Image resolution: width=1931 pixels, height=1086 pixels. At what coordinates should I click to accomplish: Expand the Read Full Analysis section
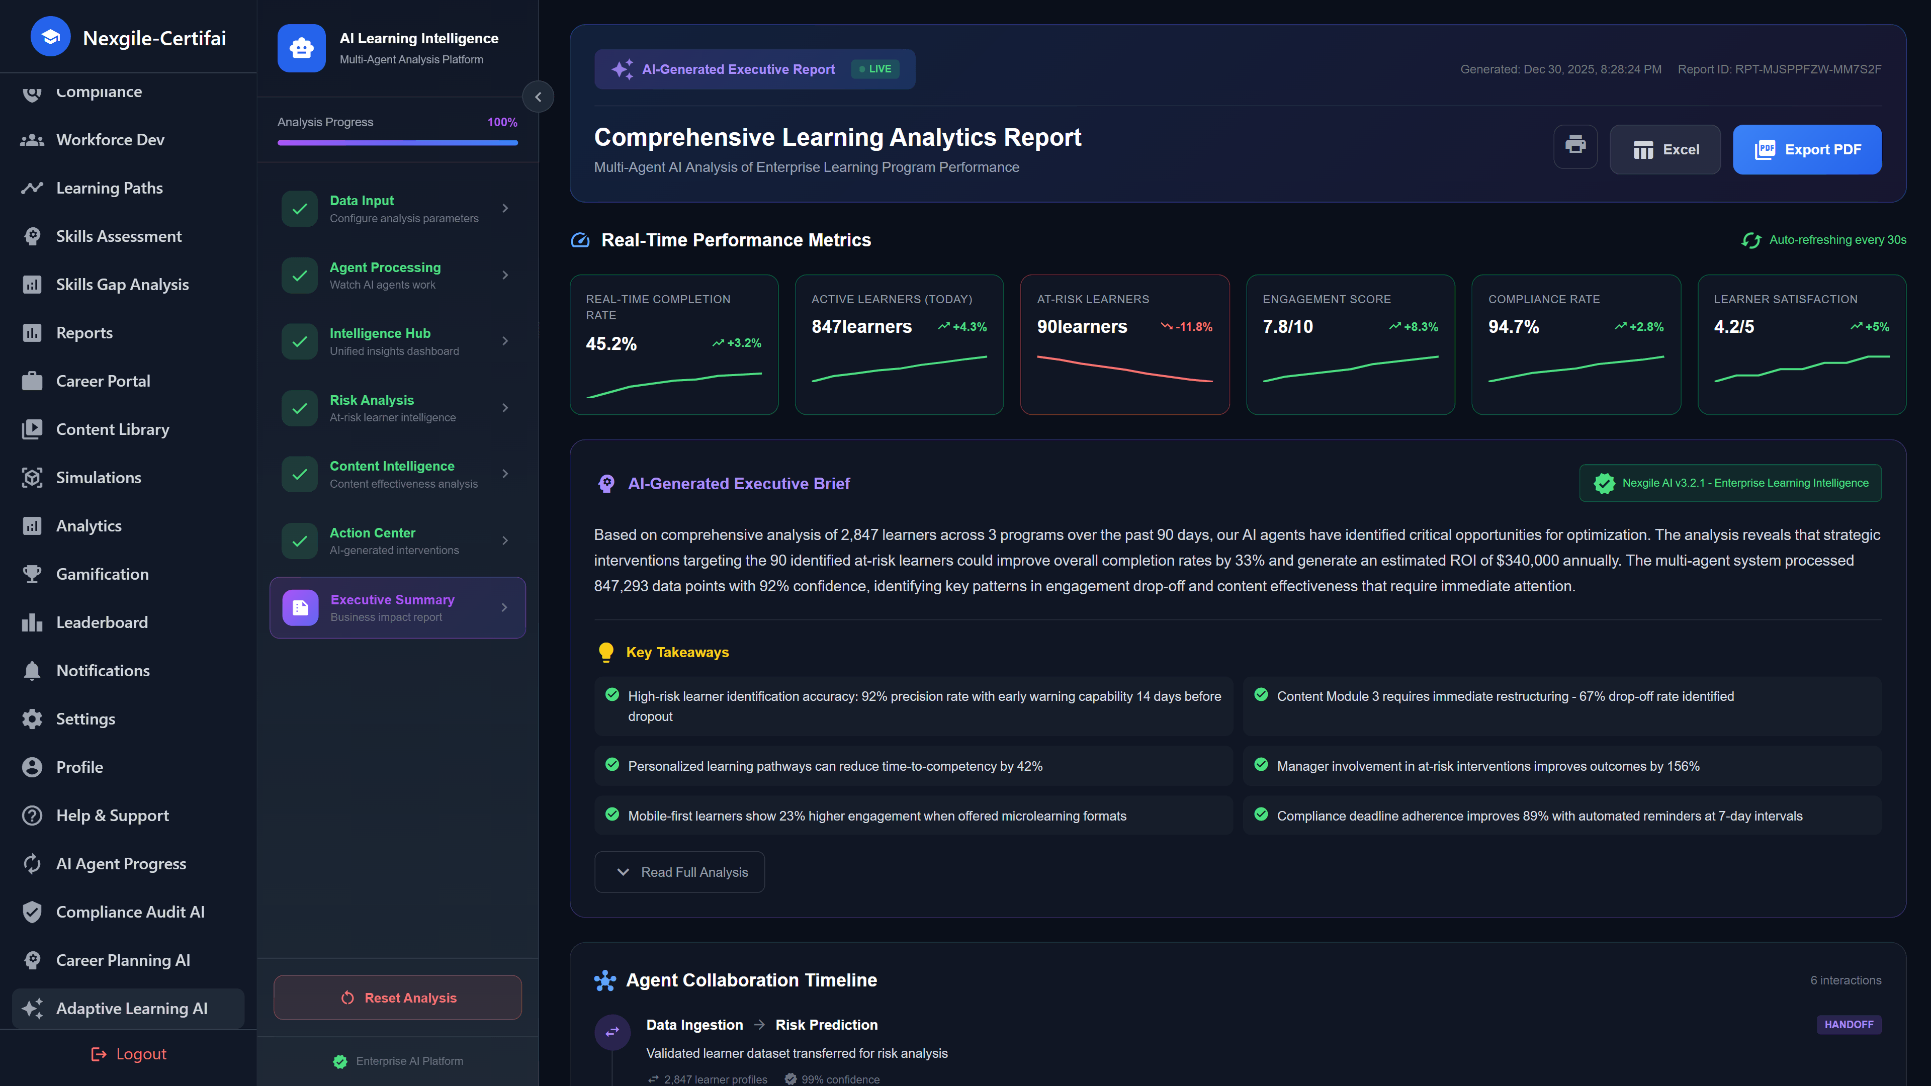click(x=679, y=872)
